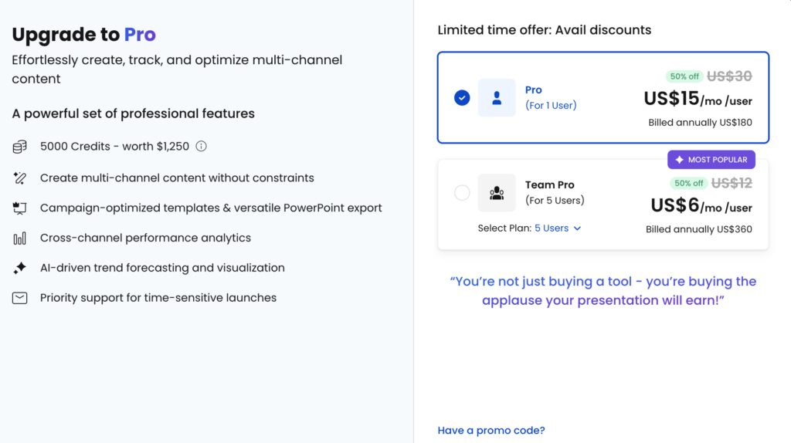Image resolution: width=791 pixels, height=443 pixels.
Task: Click the envelope priority support icon
Action: [x=20, y=298]
